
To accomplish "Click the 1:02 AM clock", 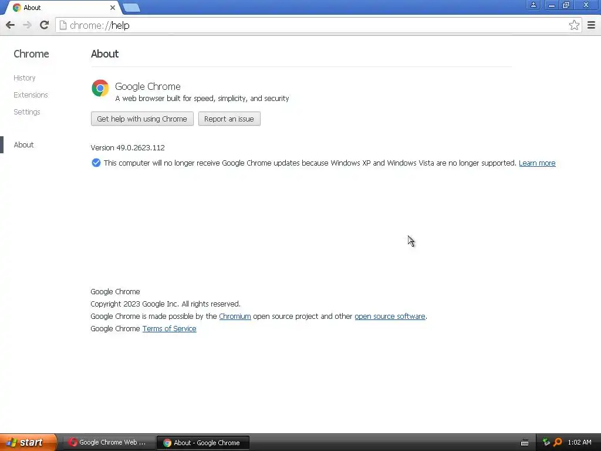I will (579, 443).
